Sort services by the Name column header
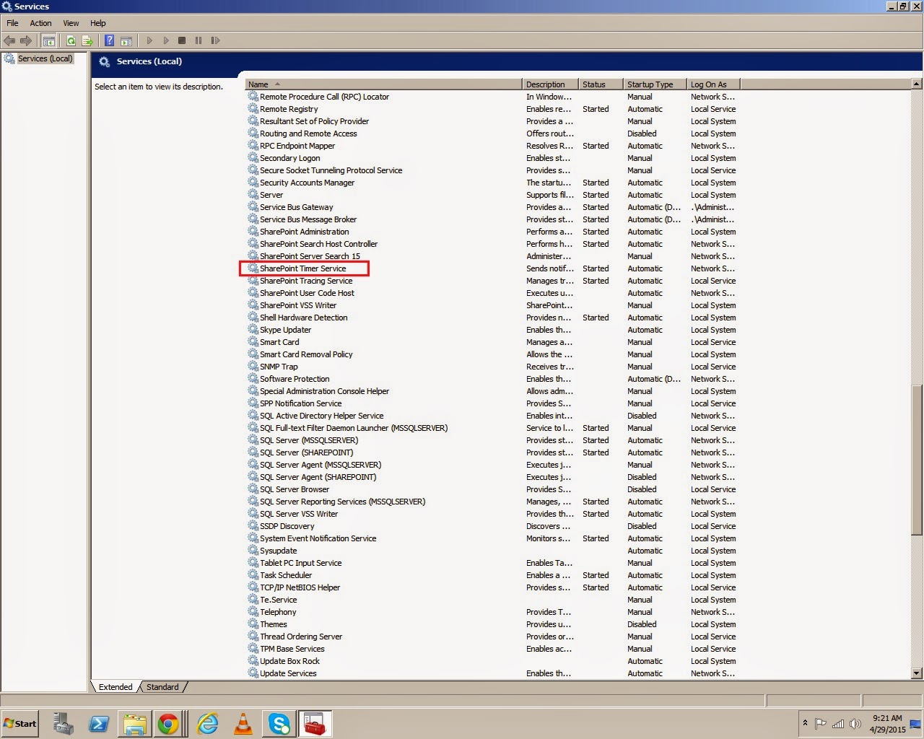The image size is (924, 739). [384, 84]
